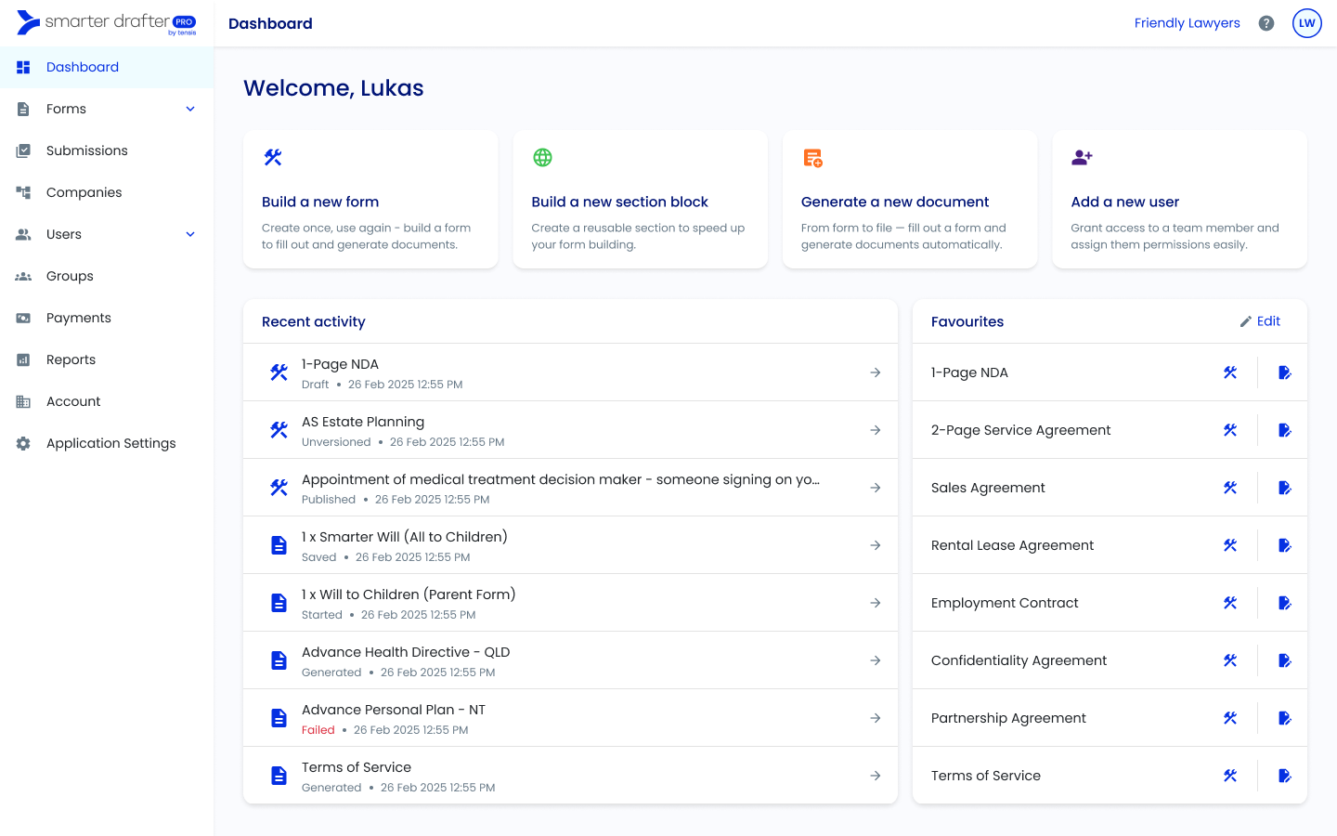Expand the Users menu chevron

coord(190,234)
